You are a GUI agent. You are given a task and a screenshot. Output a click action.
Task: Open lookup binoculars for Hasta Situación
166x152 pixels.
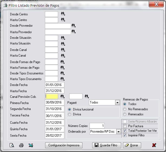click(x=63, y=44)
